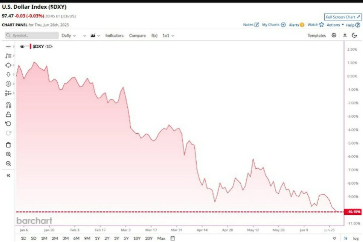
Task: Undo the last chart action
Action: coord(8,124)
